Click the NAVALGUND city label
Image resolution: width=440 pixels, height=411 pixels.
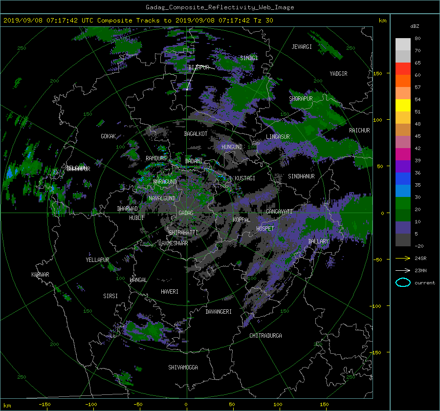[162, 198]
